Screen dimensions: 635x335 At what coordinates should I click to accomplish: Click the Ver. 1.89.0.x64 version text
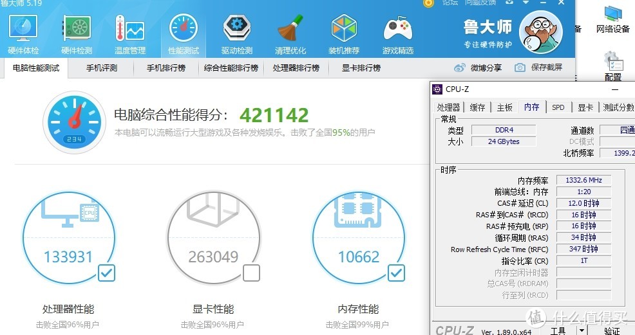506,332
